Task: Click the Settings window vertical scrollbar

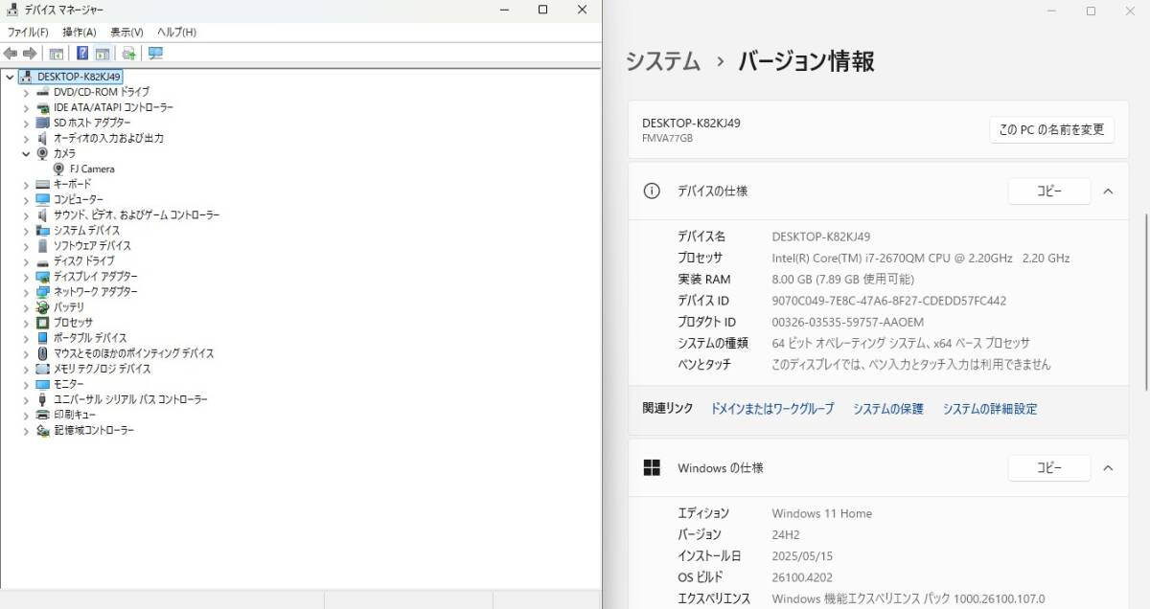Action: (x=1145, y=302)
